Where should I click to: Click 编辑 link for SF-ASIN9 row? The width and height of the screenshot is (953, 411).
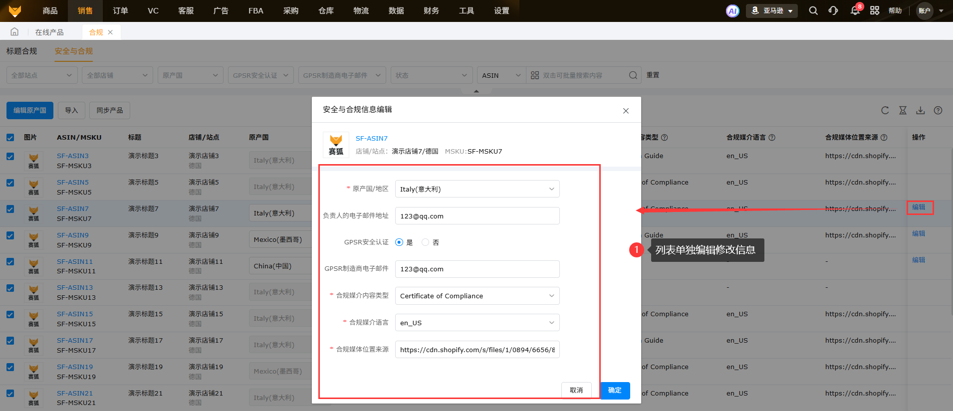coord(919,233)
